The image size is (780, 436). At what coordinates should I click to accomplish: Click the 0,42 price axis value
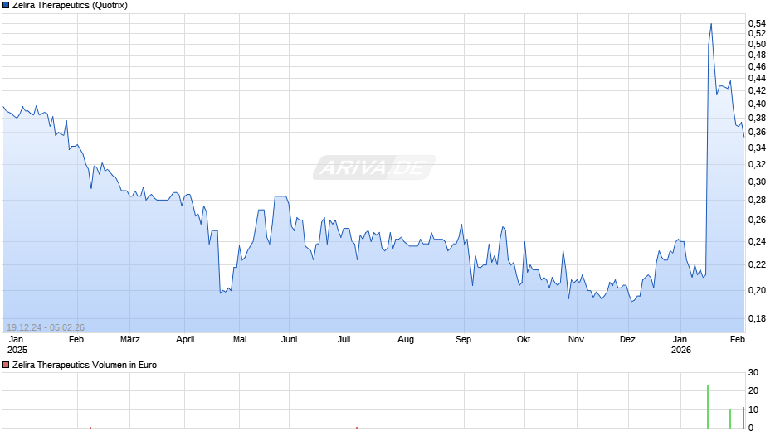click(757, 90)
